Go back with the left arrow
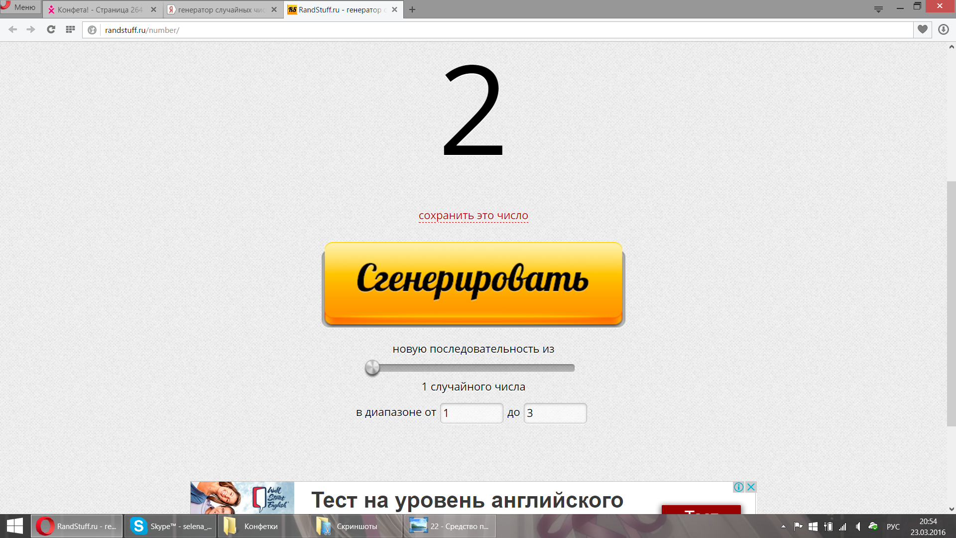The image size is (956, 538). tap(13, 29)
